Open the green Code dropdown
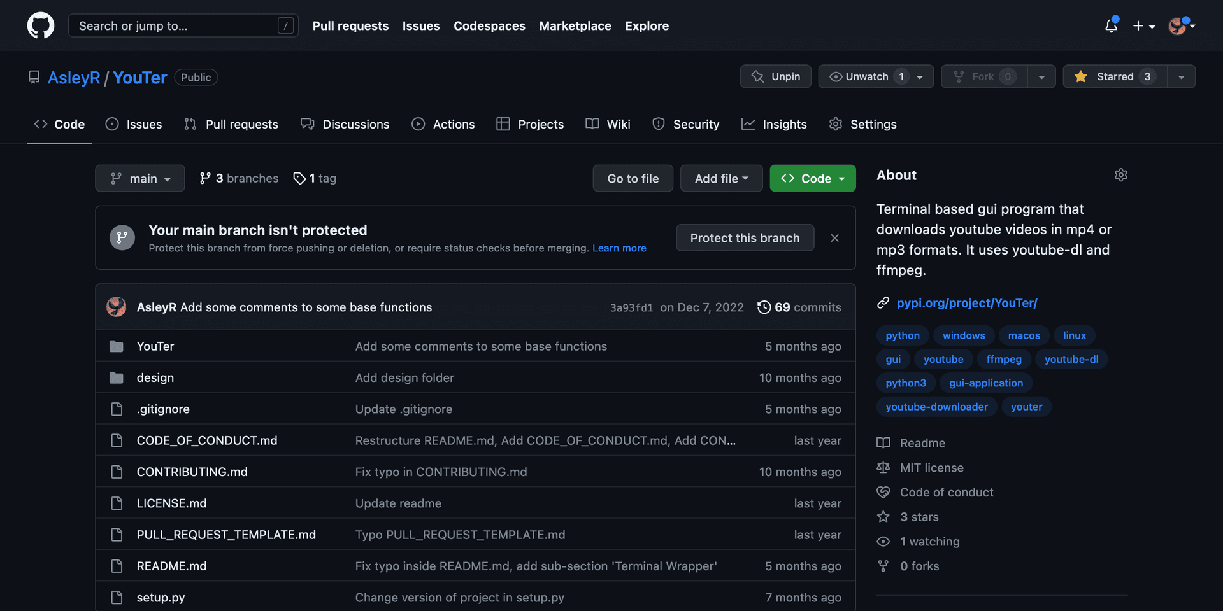 point(813,178)
